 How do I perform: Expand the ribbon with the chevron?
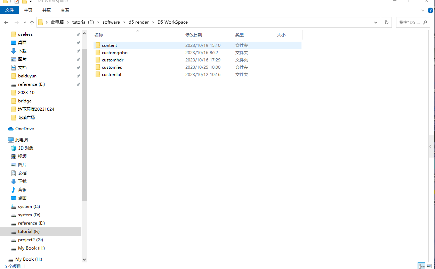pos(422,10)
